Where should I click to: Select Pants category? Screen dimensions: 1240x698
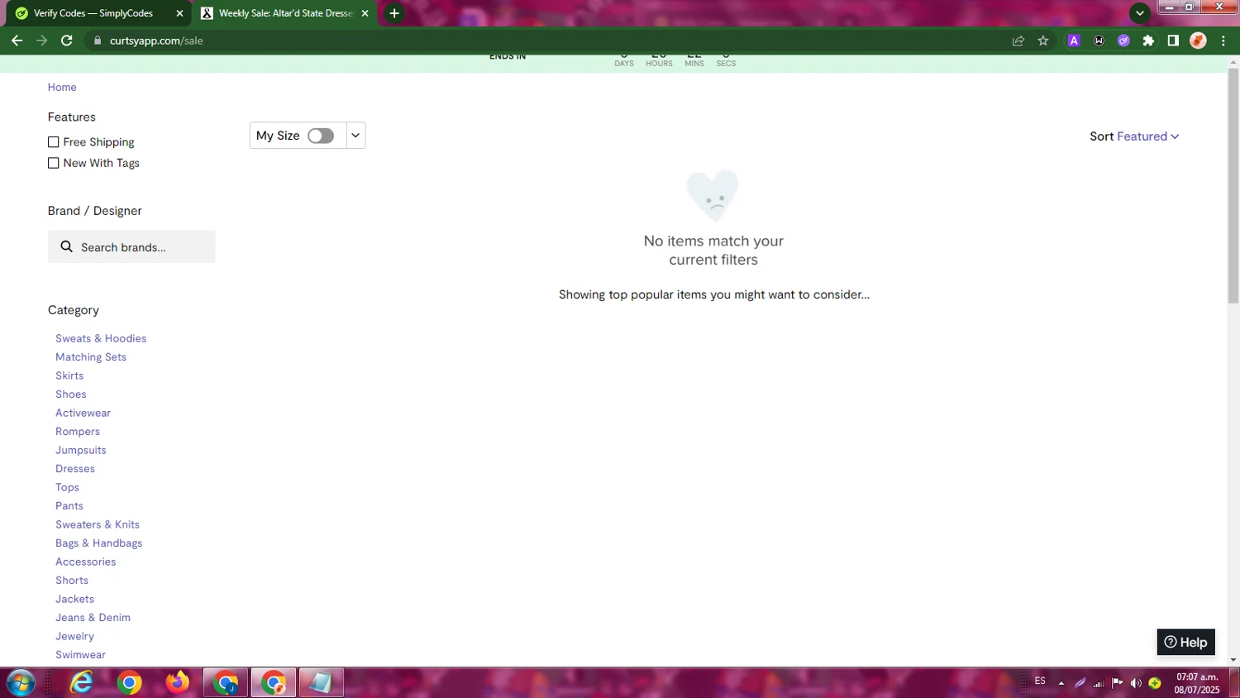(69, 506)
